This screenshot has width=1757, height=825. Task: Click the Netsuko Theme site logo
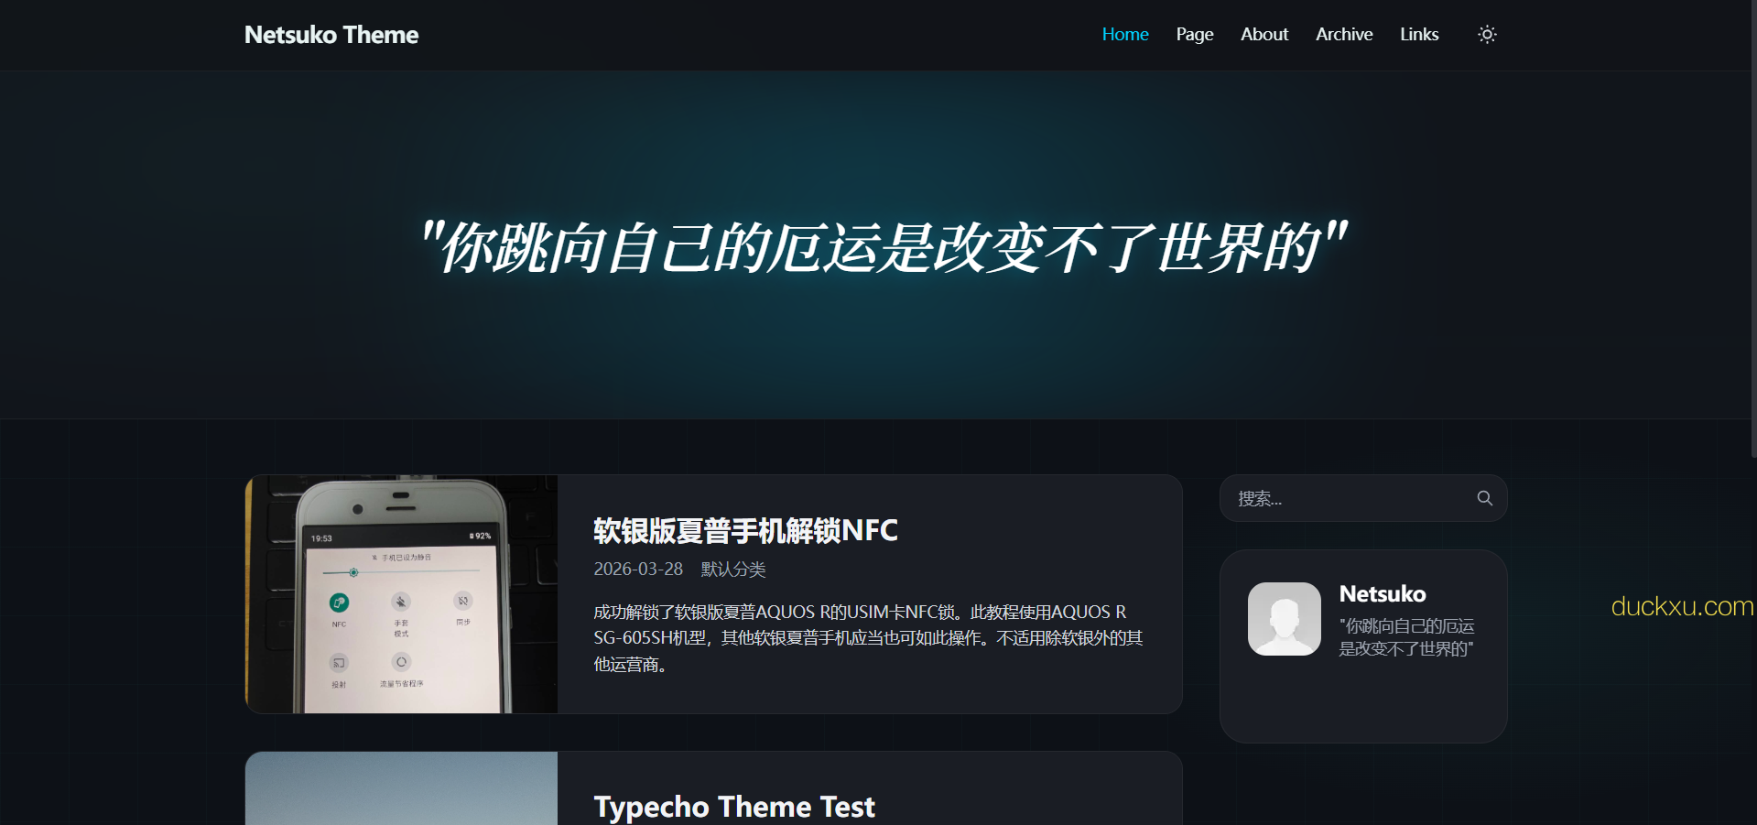[331, 35]
